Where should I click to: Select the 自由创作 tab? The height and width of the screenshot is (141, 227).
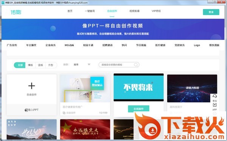coord(112,11)
